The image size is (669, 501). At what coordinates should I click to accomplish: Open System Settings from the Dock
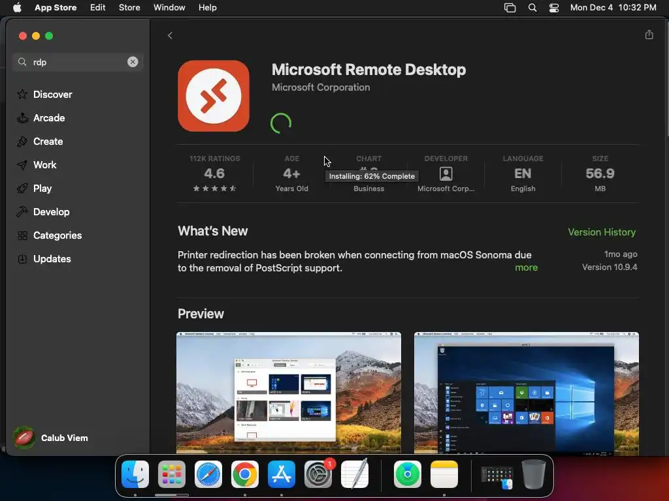[318, 474]
